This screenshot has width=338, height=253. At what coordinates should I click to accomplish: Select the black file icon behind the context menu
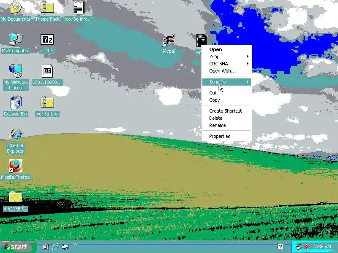[x=202, y=40]
